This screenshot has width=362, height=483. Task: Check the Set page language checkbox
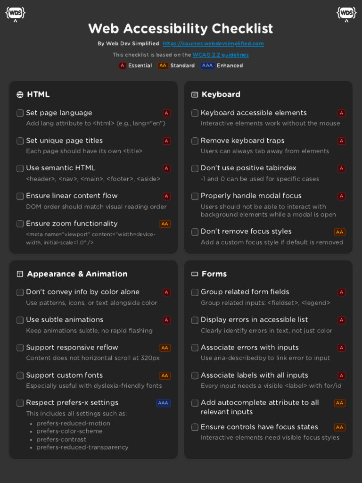coord(20,113)
